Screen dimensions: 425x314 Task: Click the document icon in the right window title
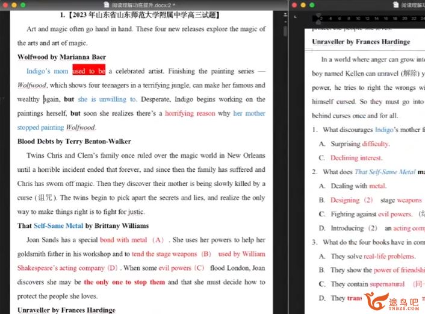[x=396, y=5]
